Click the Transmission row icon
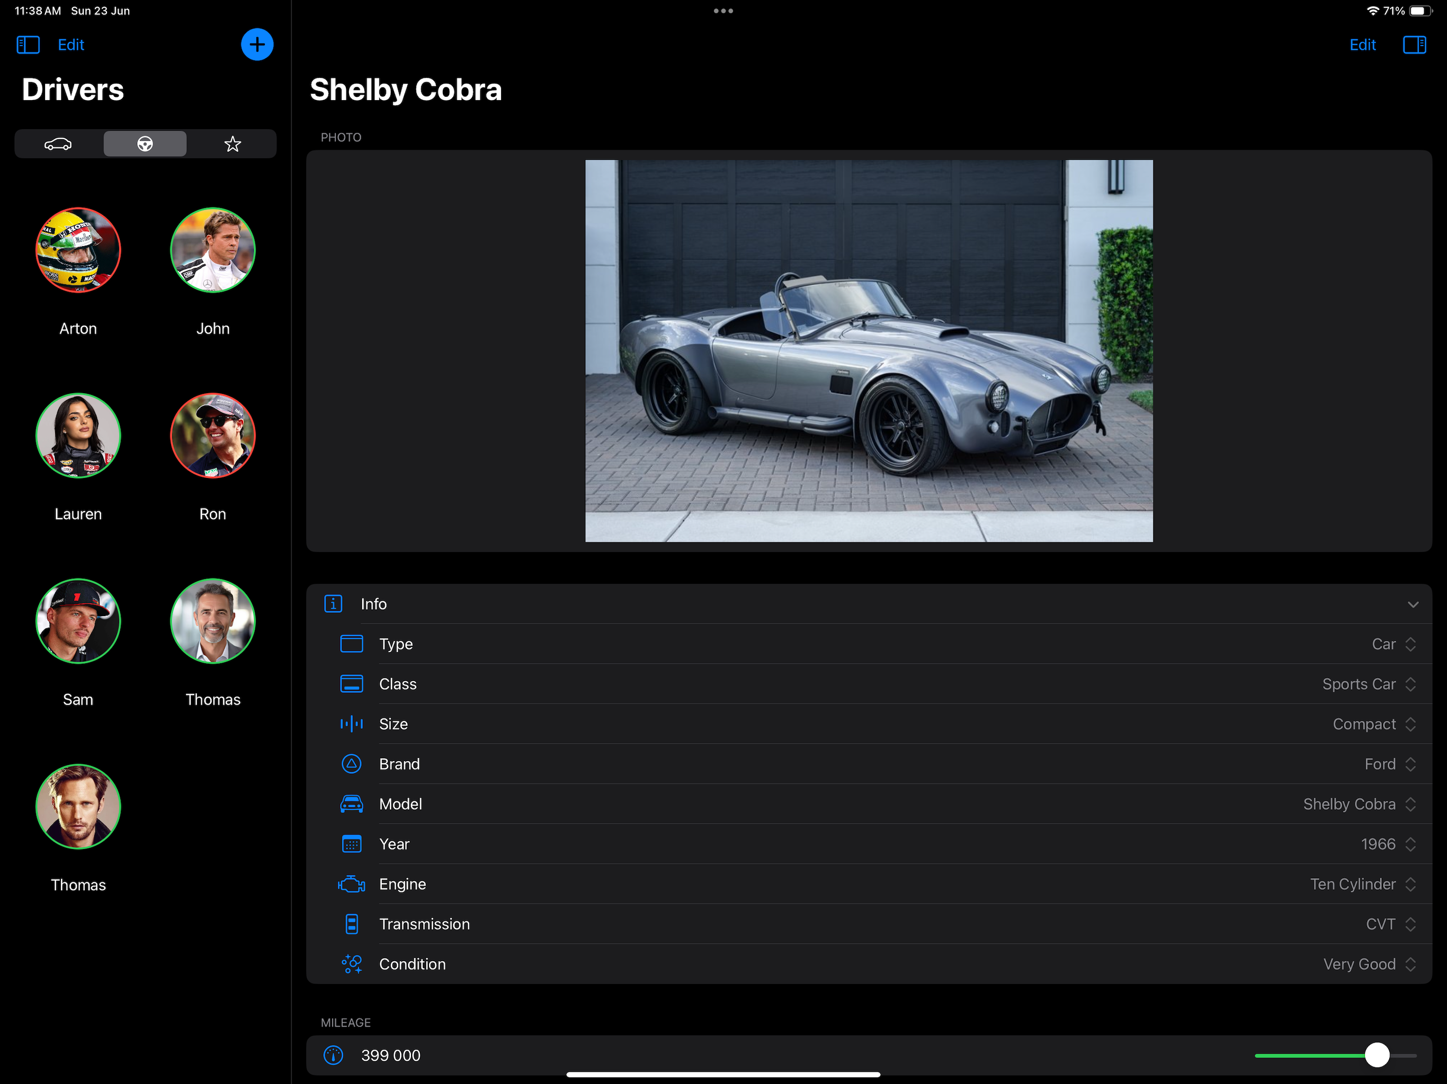This screenshot has height=1084, width=1447. [351, 924]
